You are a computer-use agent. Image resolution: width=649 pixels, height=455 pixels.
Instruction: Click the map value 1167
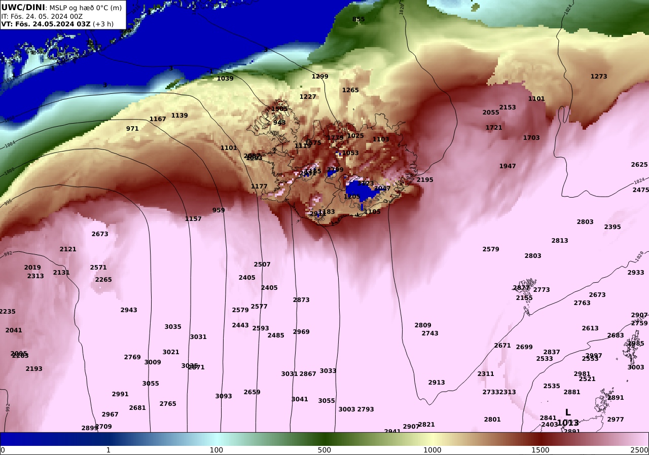(158, 119)
